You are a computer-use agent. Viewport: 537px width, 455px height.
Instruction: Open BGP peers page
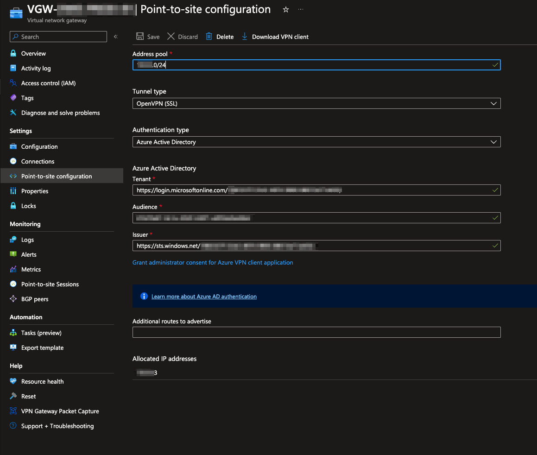(35, 299)
